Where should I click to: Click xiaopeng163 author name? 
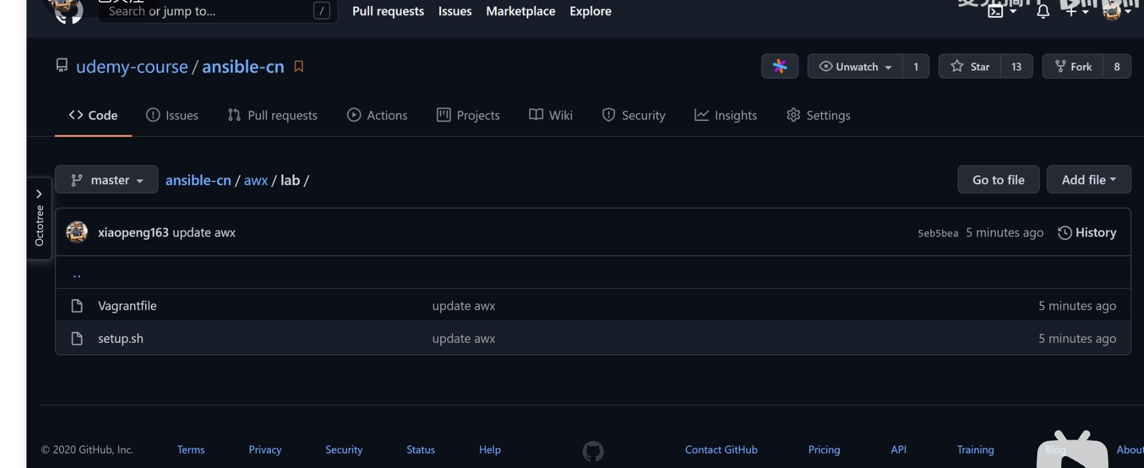[133, 233]
